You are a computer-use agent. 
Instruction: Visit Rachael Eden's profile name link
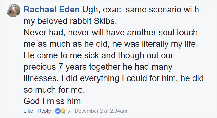(x=52, y=10)
